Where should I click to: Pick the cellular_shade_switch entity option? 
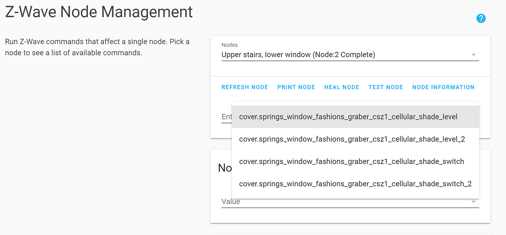tap(351, 161)
